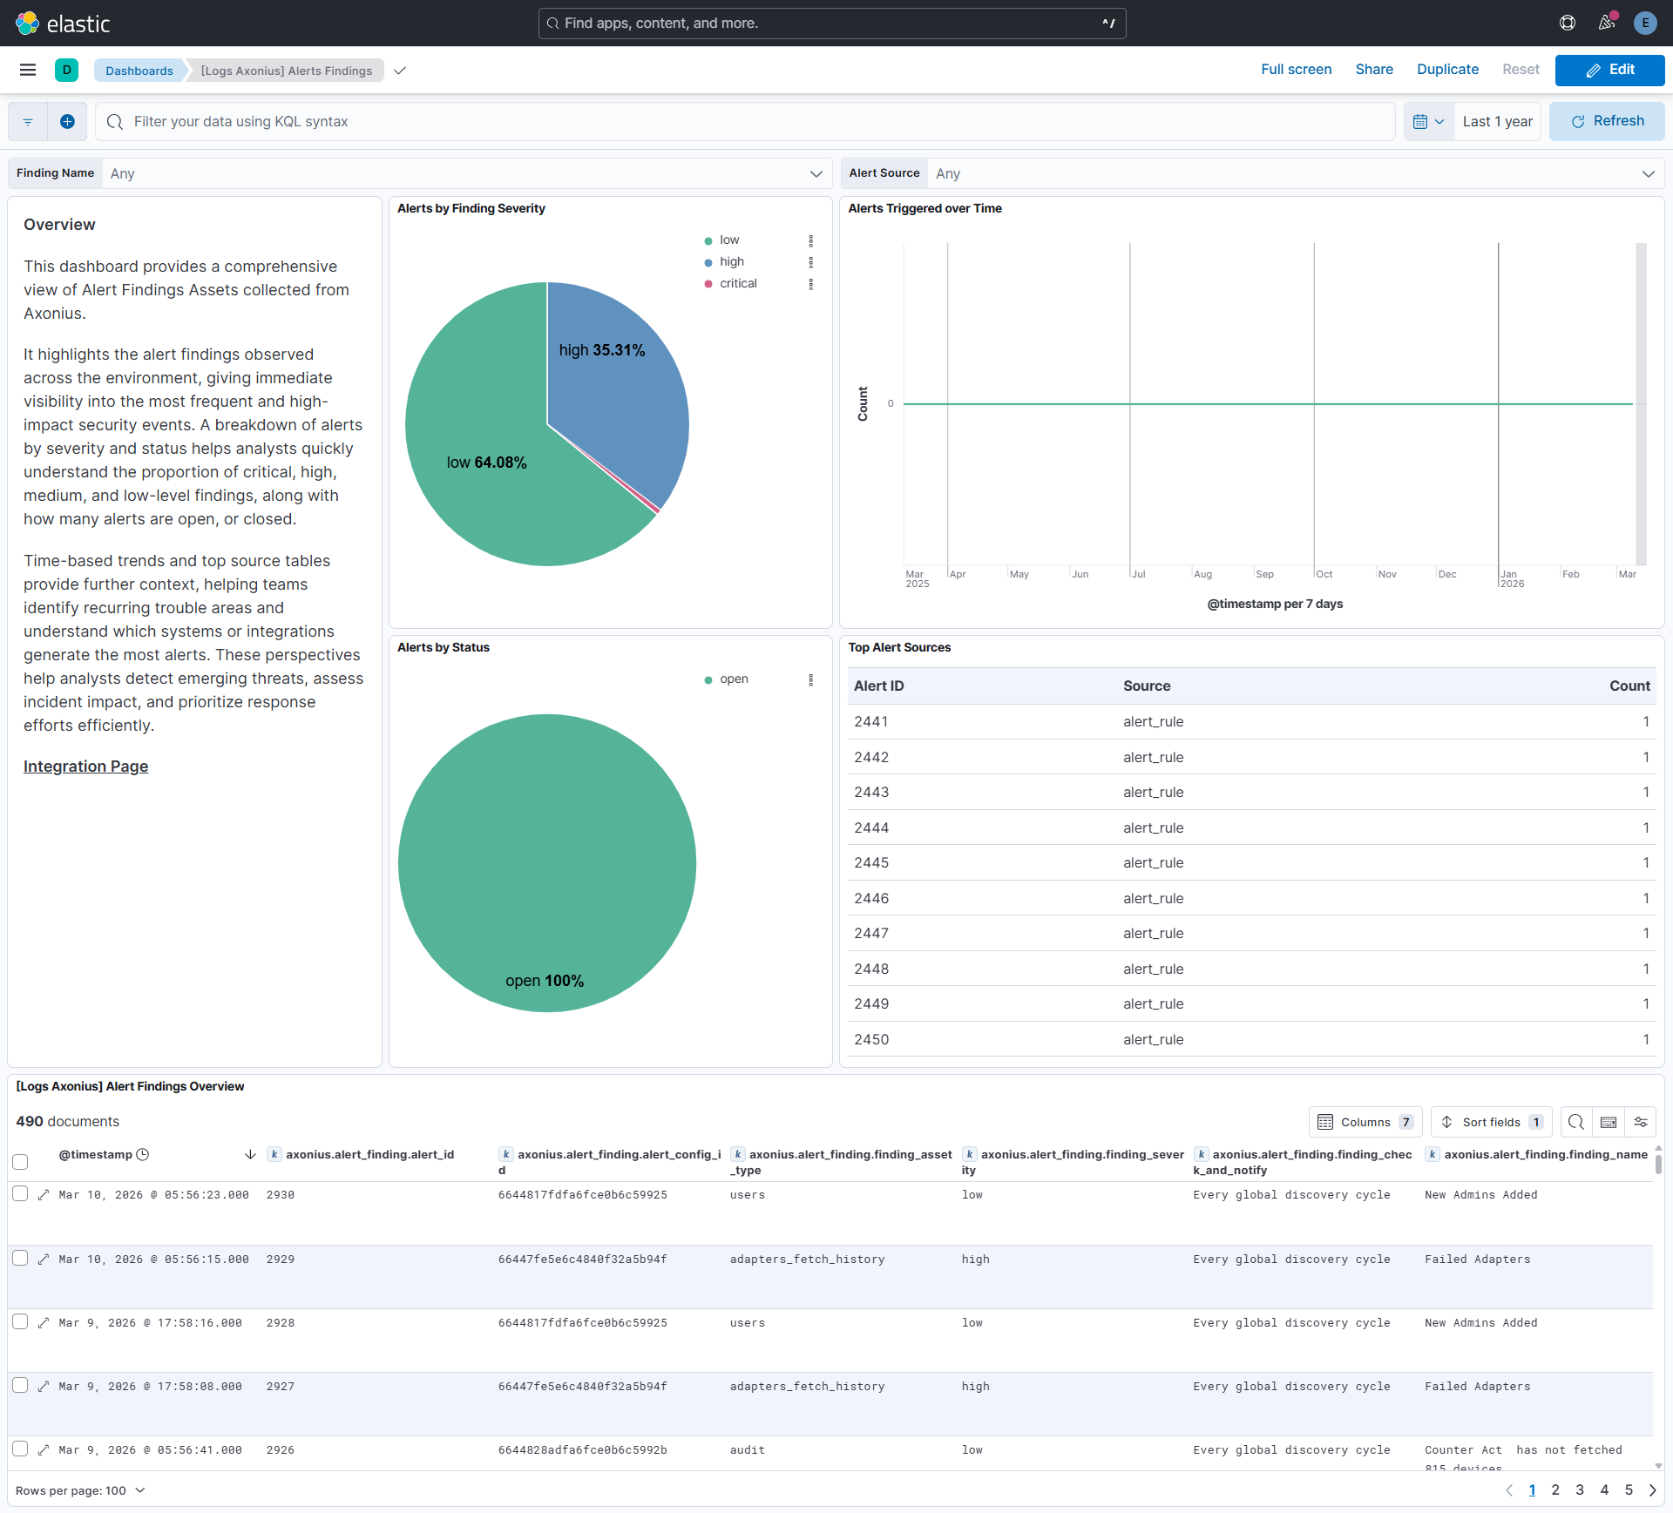Open [Logs Axonius] Alerts Findings breadcrumb
This screenshot has width=1673, height=1513.
click(287, 71)
